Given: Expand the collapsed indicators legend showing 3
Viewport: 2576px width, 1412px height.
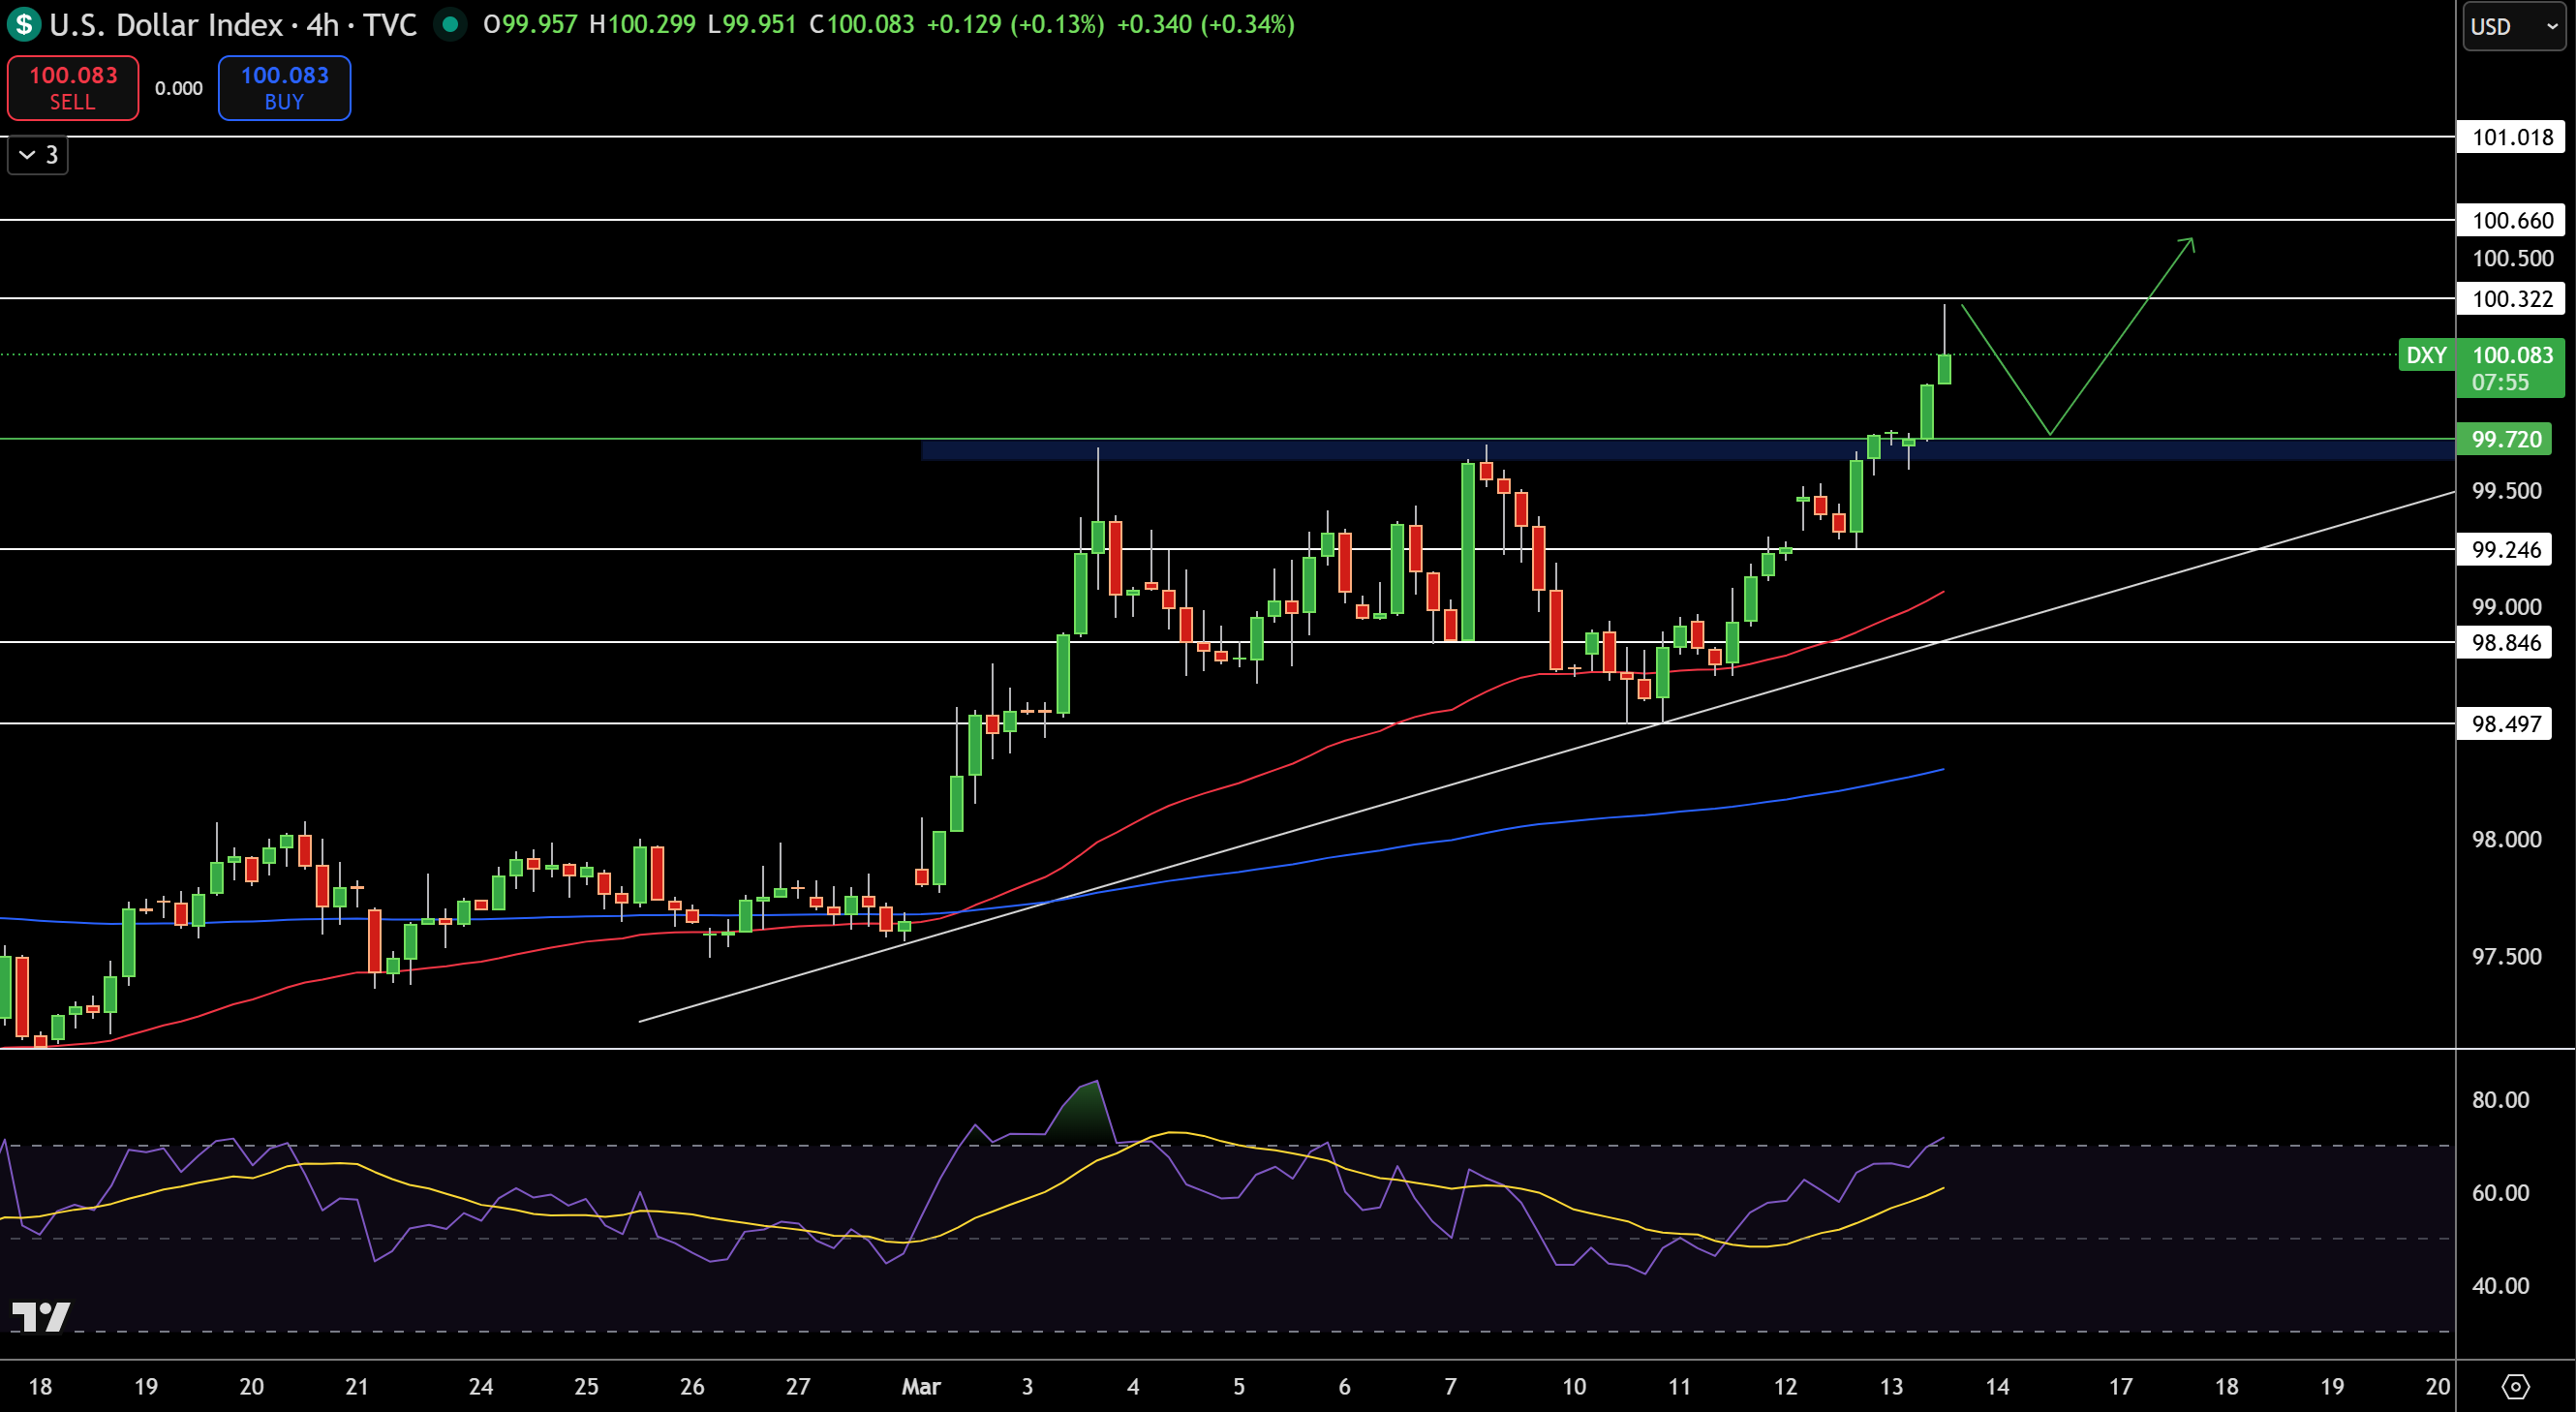Looking at the screenshot, I should (38, 155).
